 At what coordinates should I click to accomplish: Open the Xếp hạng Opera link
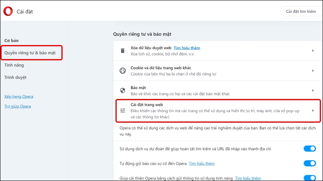coord(19,97)
